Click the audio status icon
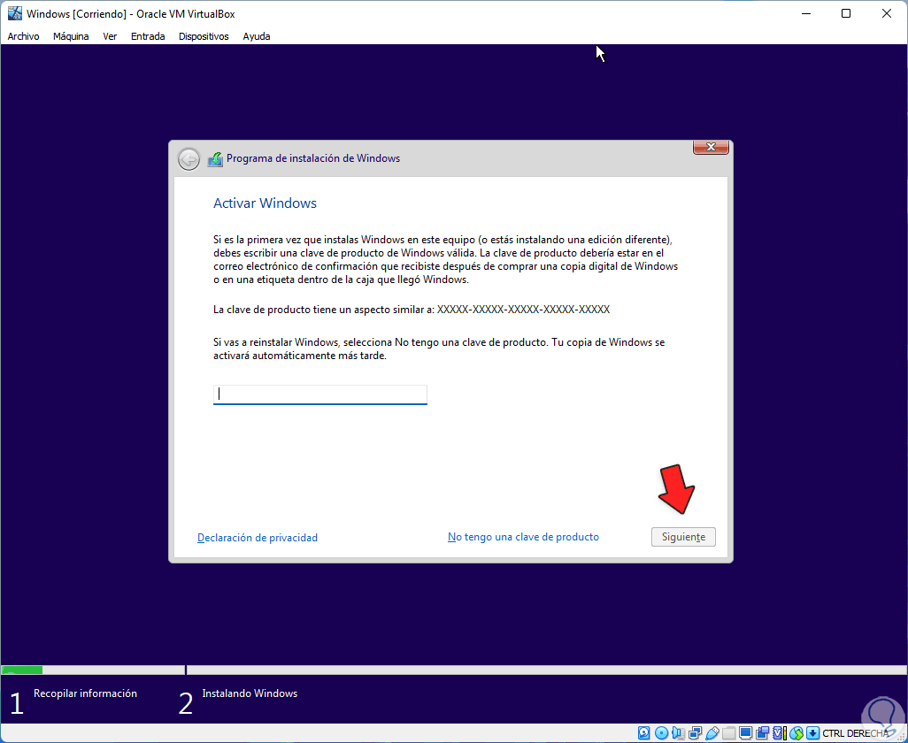This screenshot has width=908, height=743. click(x=678, y=733)
